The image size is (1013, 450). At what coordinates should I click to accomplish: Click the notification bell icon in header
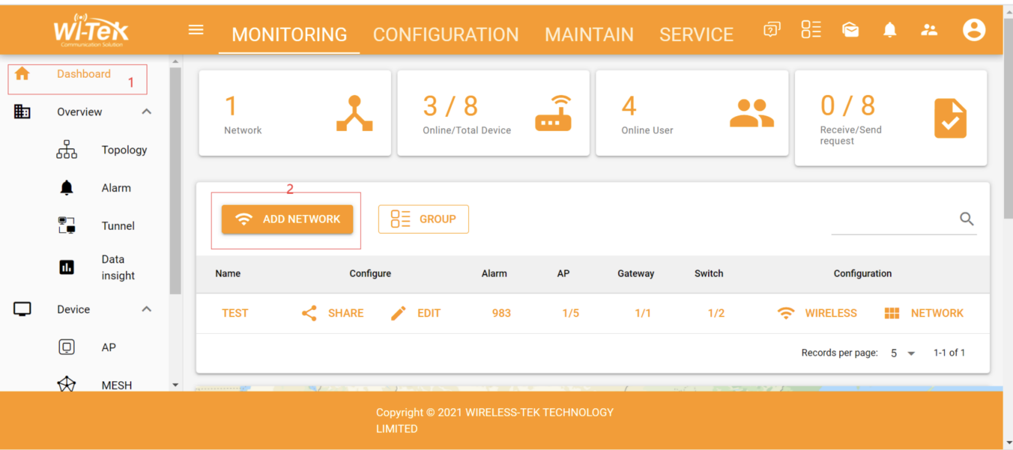(x=890, y=30)
